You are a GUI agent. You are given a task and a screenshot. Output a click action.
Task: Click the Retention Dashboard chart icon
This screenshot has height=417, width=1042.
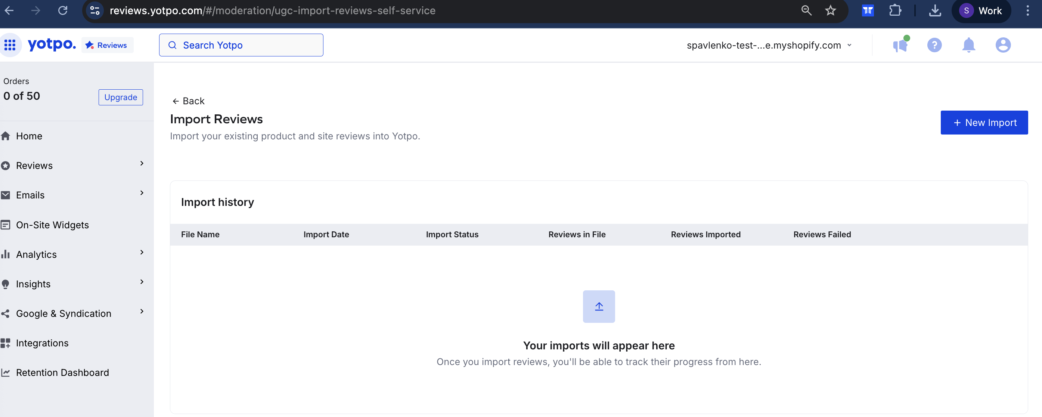click(6, 373)
